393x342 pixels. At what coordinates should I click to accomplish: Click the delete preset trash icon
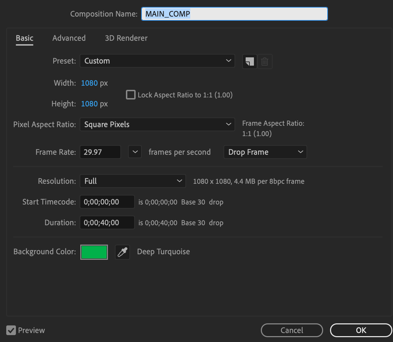(x=265, y=61)
